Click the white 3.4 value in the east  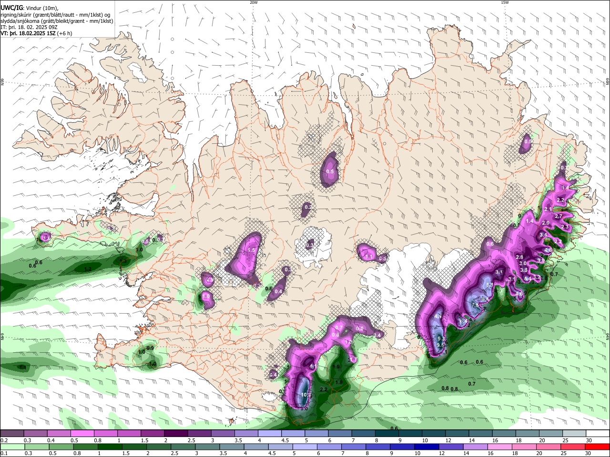pyautogui.click(x=543, y=235)
